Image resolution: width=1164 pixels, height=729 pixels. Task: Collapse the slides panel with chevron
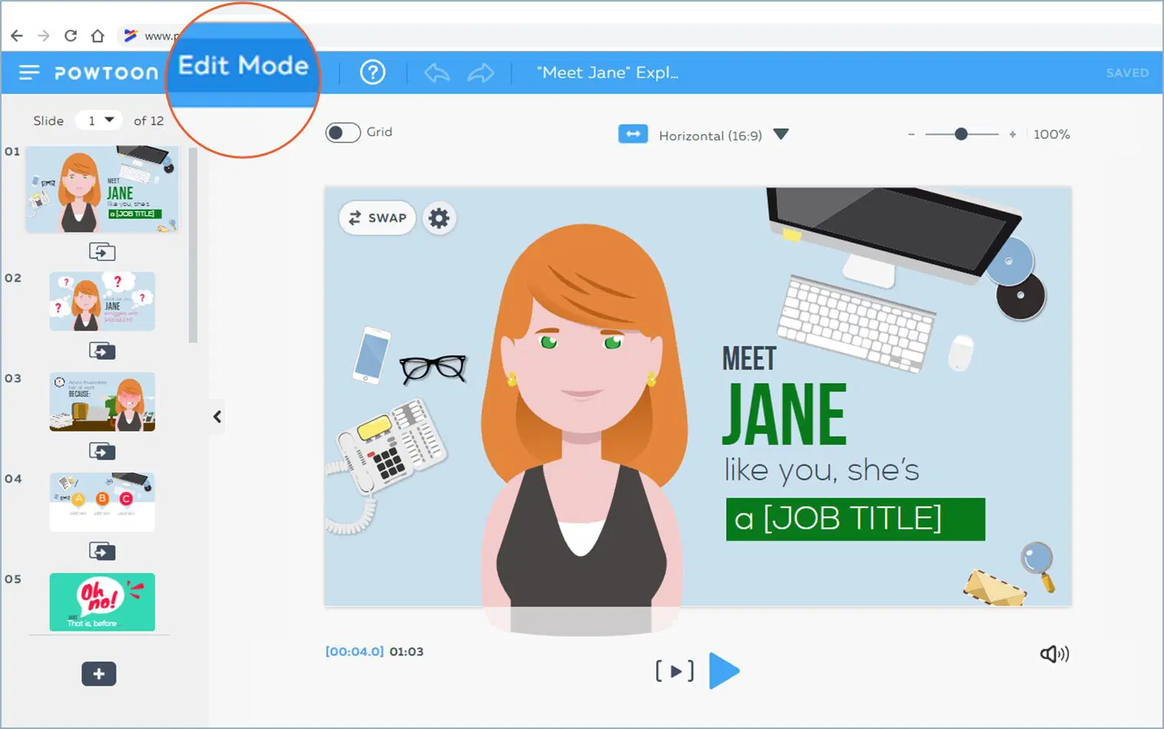(217, 417)
